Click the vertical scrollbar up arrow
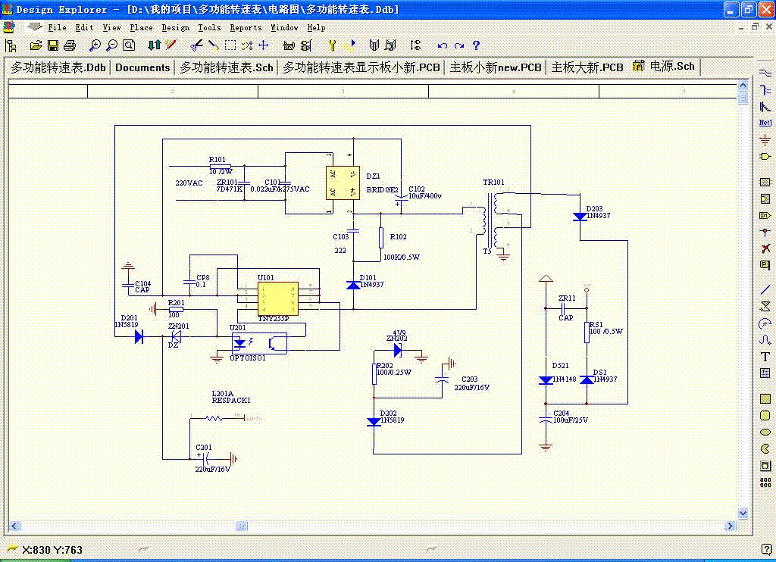 click(x=743, y=85)
